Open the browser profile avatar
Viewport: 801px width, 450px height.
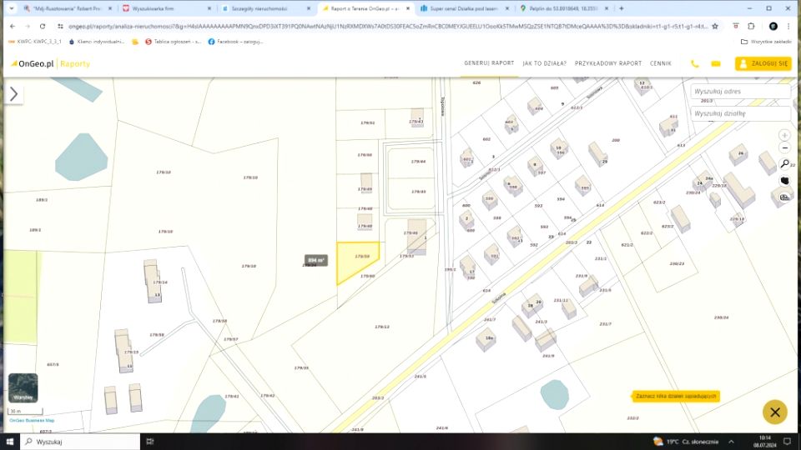(773, 26)
